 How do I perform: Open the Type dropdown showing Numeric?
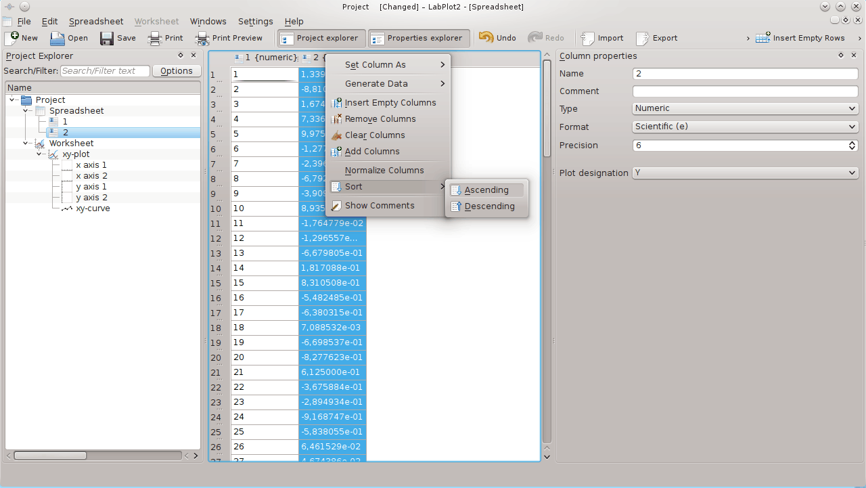[745, 108]
